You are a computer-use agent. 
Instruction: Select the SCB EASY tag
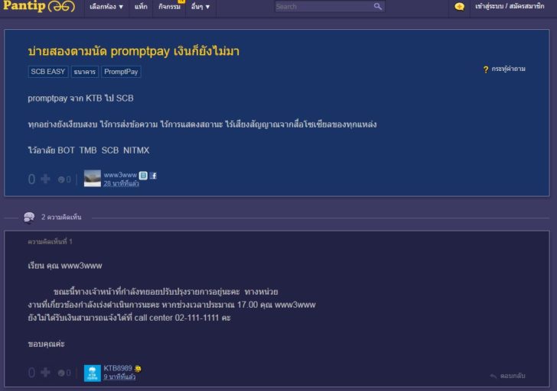tap(48, 72)
